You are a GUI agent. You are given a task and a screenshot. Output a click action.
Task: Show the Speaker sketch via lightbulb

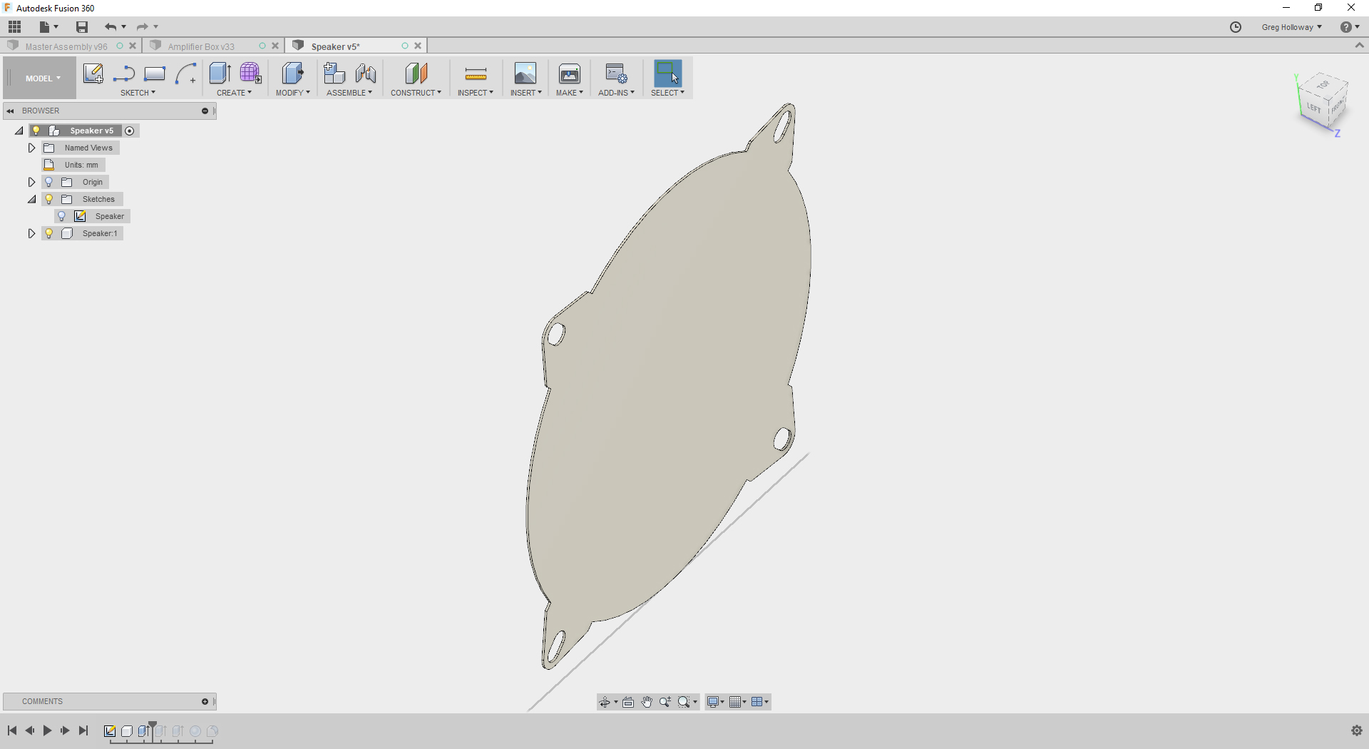tap(62, 216)
